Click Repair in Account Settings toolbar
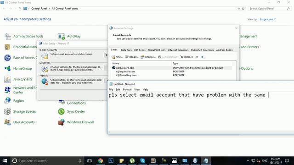Viewport: 294px width, 165px height. 132,57
